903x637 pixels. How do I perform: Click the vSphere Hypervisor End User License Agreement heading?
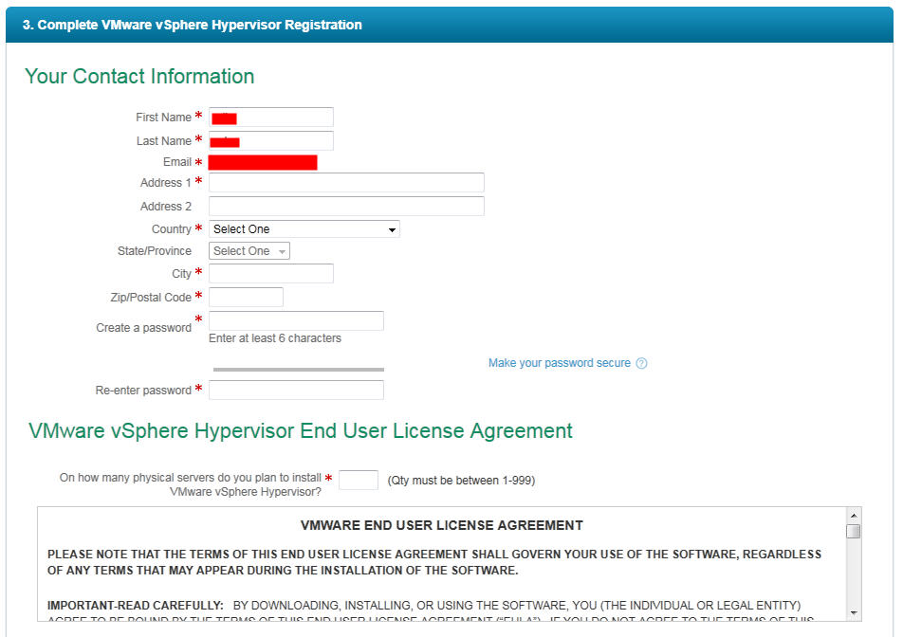pyautogui.click(x=300, y=430)
